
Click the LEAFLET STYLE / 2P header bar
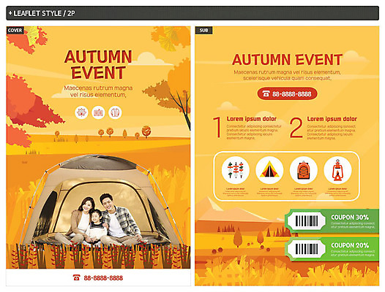192,13
